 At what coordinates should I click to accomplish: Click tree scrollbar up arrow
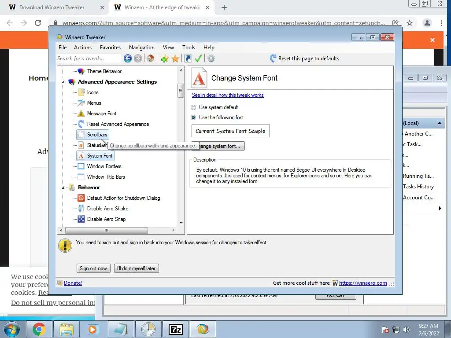(181, 70)
